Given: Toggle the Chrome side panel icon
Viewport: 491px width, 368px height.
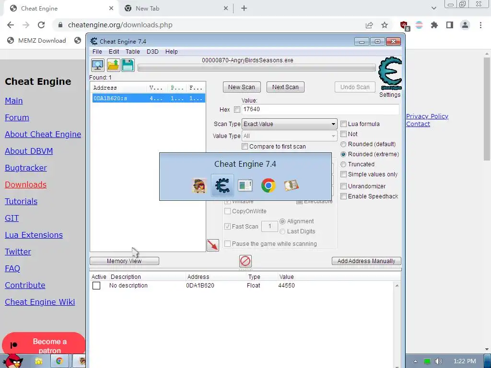Looking at the screenshot, I should coord(450,25).
